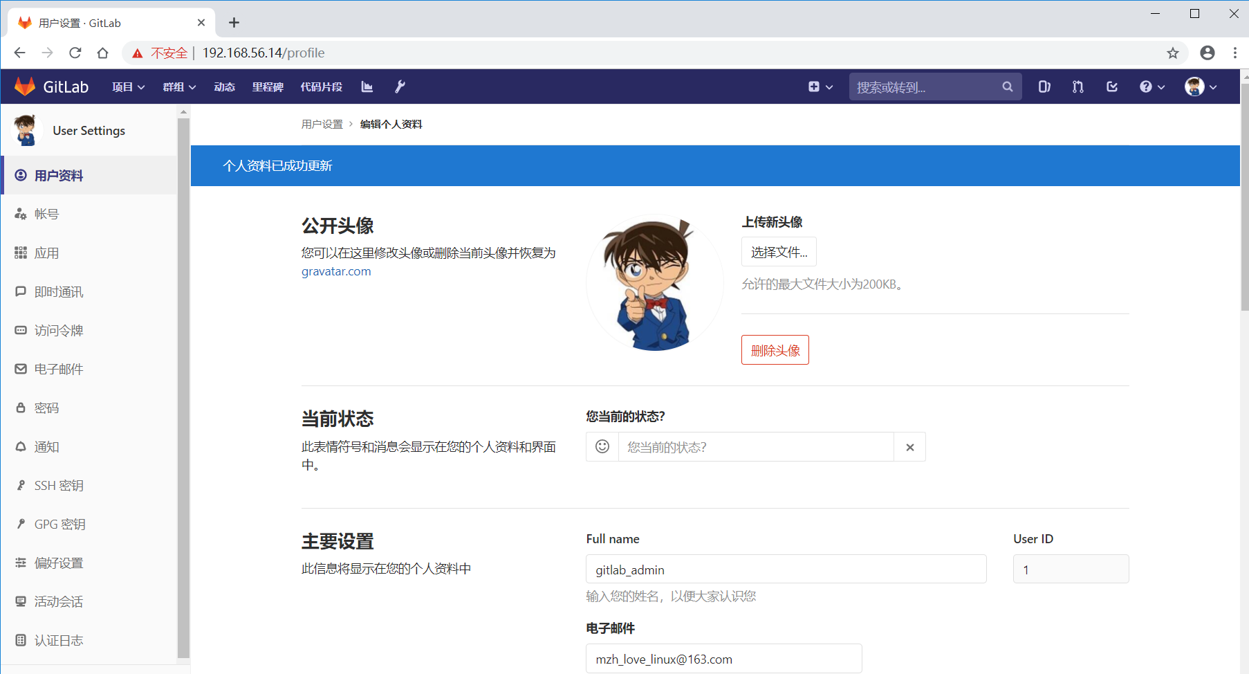Click the GitLab fox logo in navbar
Screen dimensions: 1249x674
(x=25, y=86)
